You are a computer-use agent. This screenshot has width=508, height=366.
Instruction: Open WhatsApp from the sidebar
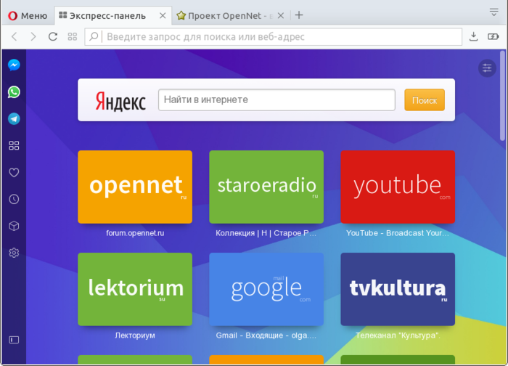pyautogui.click(x=14, y=91)
